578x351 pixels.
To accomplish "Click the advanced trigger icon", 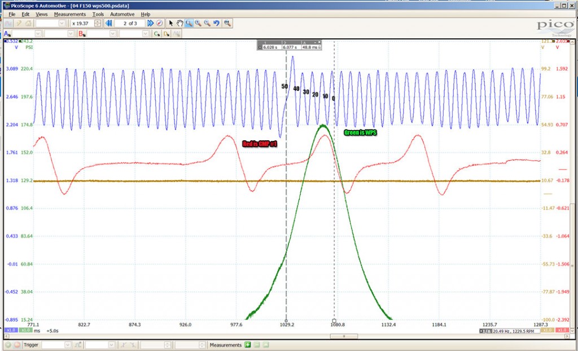I will click(x=78, y=345).
